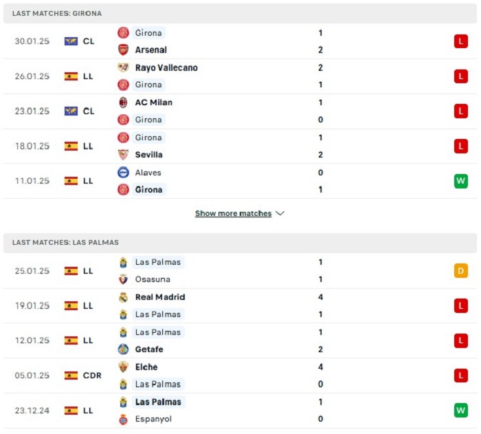The width and height of the screenshot is (481, 434).
Task: Click red L badge for Arsenal match
Action: tap(461, 41)
